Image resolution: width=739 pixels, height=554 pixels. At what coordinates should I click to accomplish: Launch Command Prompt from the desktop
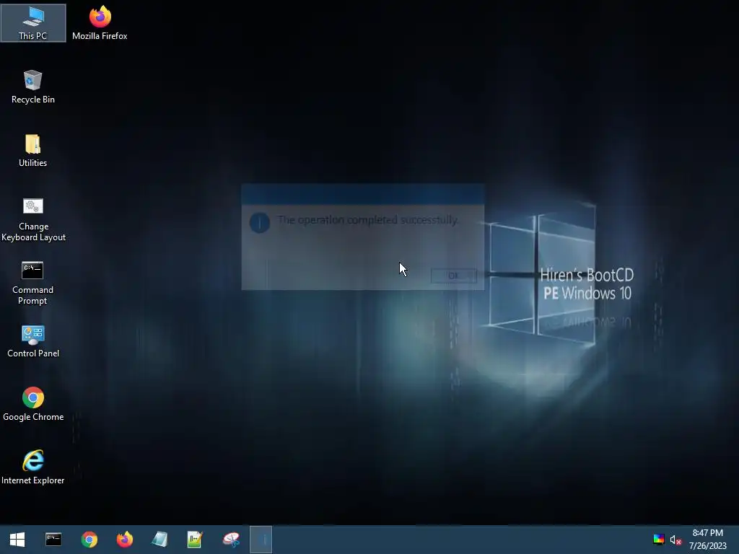click(33, 283)
